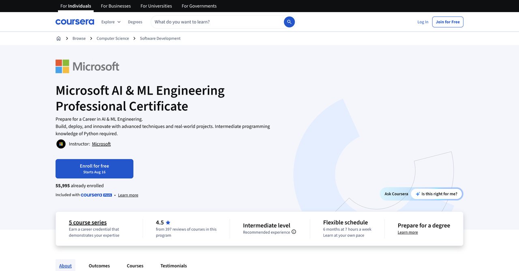Switch to For Individuals tab
This screenshot has width=519, height=271.
[x=76, y=6]
